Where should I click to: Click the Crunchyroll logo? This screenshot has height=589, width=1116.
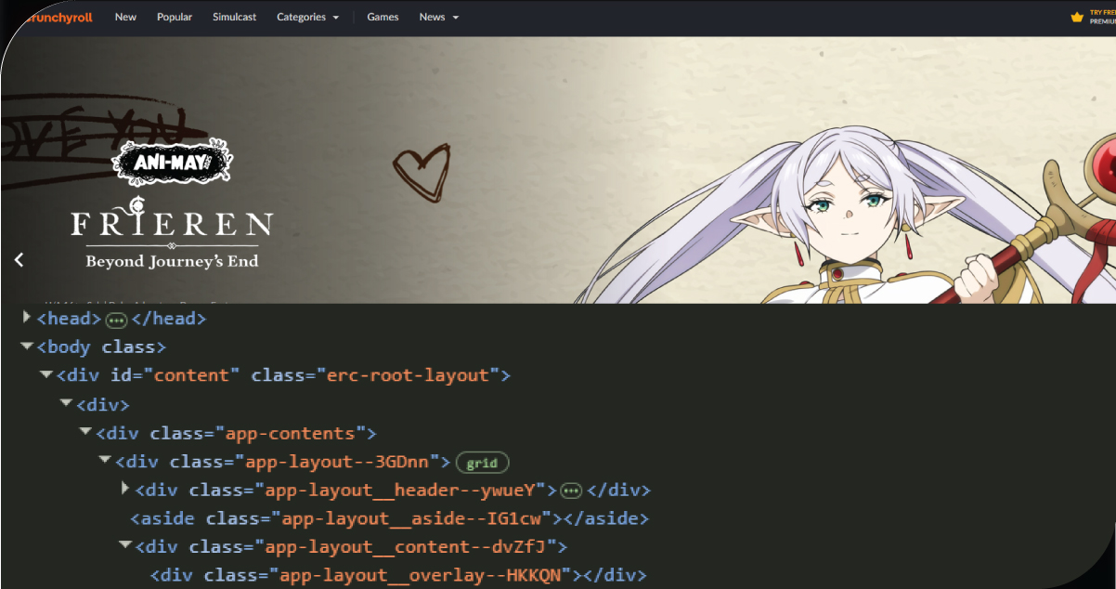(x=59, y=17)
